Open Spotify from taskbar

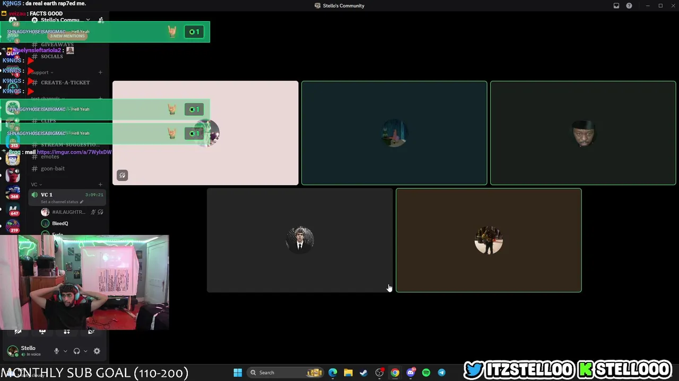pos(426,373)
